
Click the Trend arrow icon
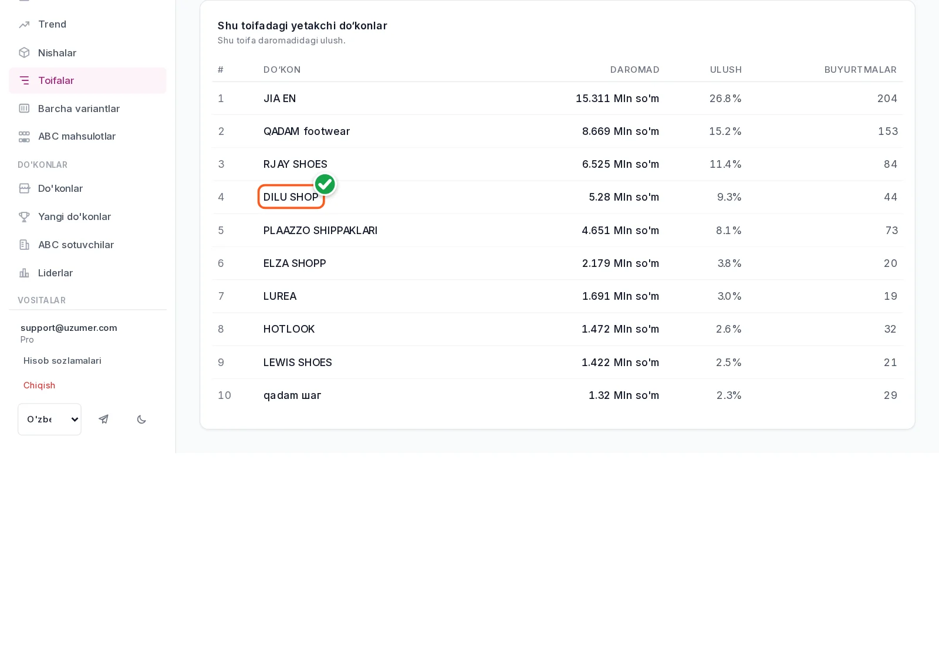(24, 25)
